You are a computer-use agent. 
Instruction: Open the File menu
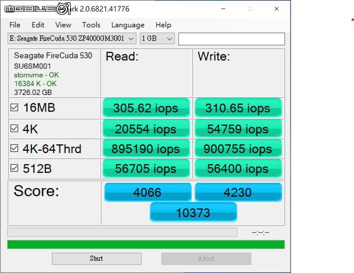(15, 25)
